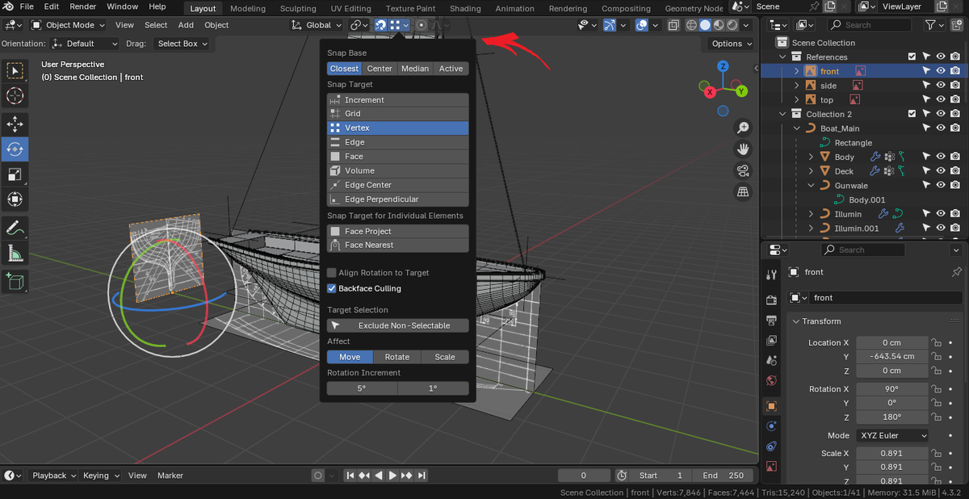Viewport: 969px width, 499px height.
Task: Open the Object Mode dropdown
Action: (68, 25)
